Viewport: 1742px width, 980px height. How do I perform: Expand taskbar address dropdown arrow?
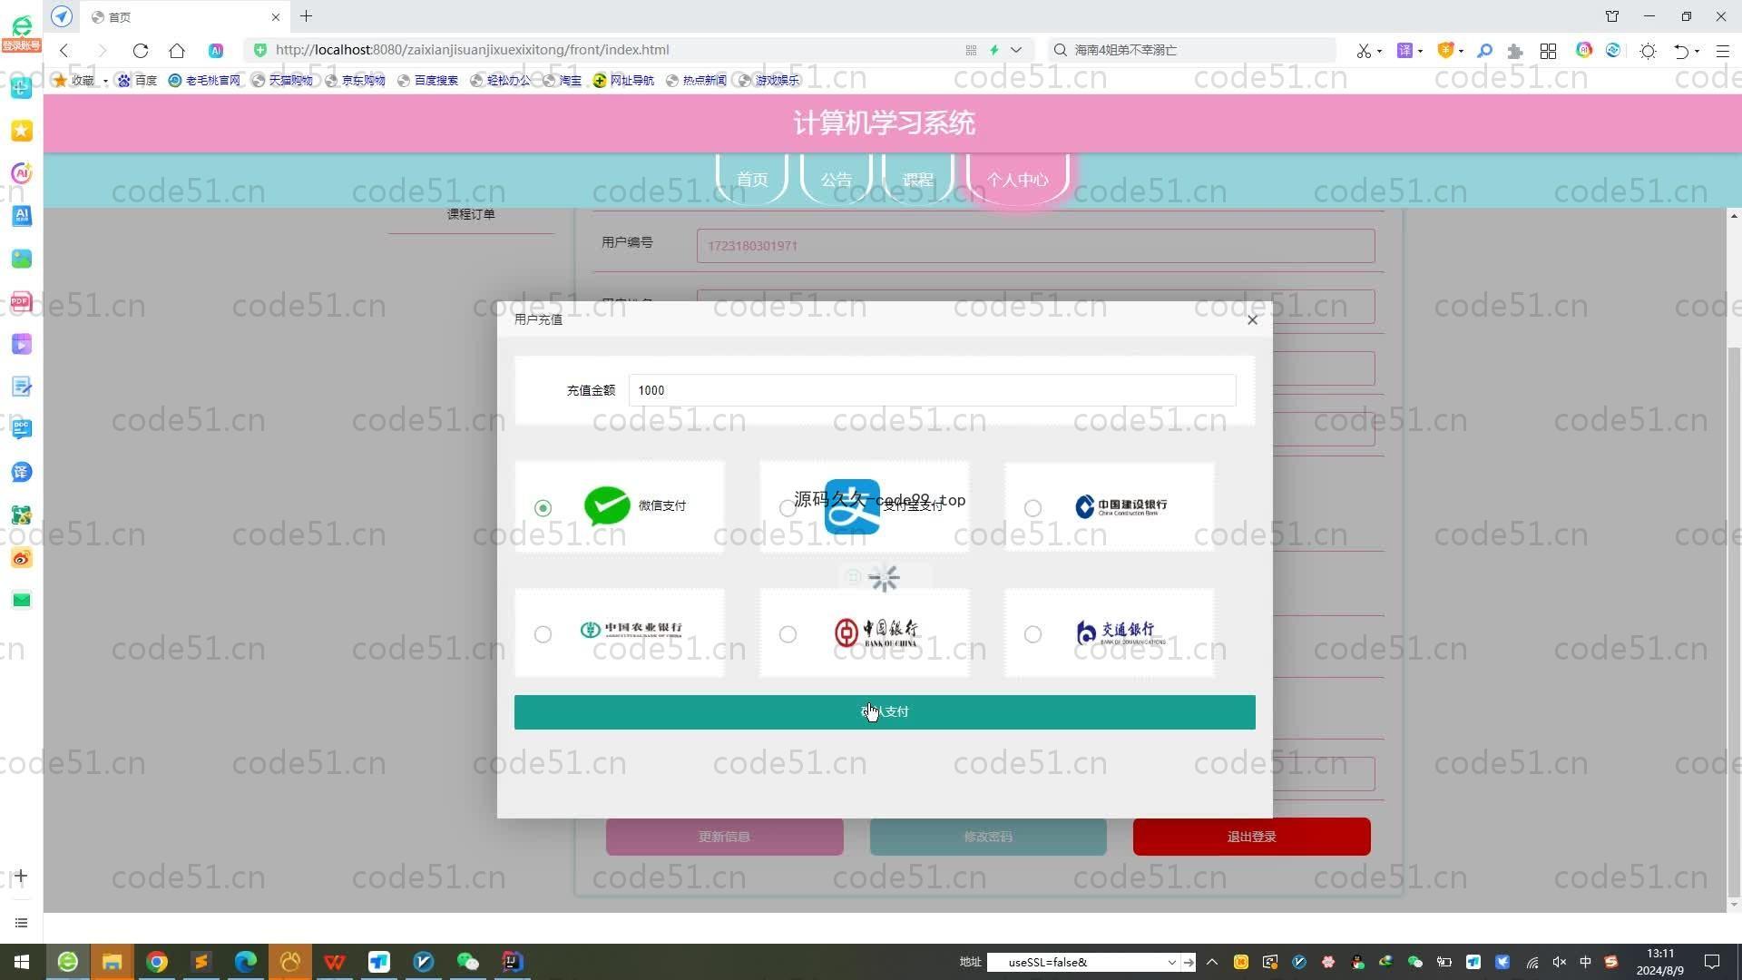pos(1171,962)
